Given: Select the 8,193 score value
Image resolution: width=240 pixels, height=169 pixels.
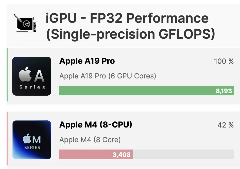Looking at the screenshot, I should click(x=224, y=91).
